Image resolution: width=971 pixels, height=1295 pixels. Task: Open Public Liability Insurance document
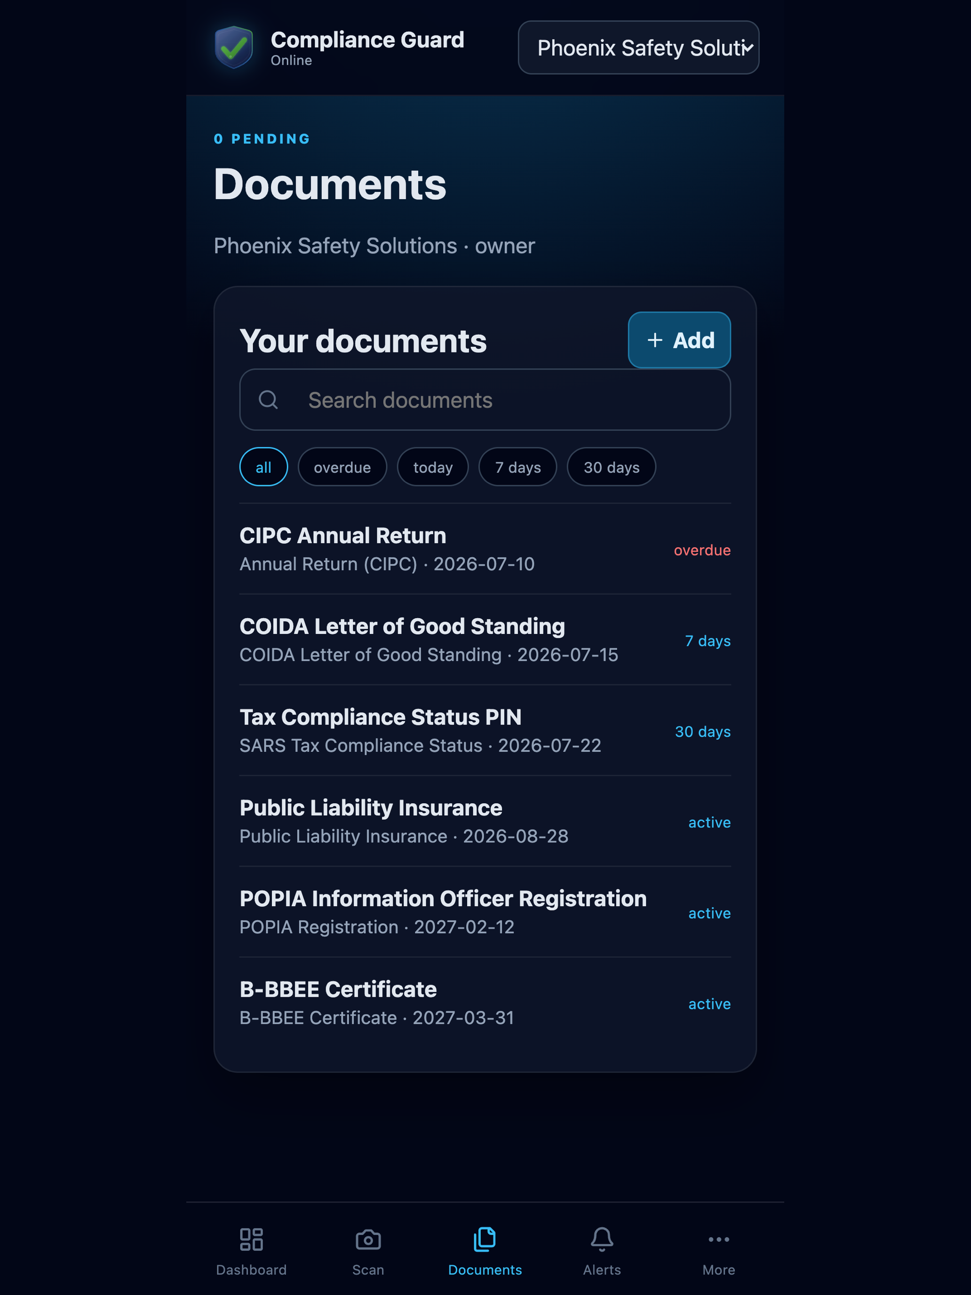[x=485, y=822]
